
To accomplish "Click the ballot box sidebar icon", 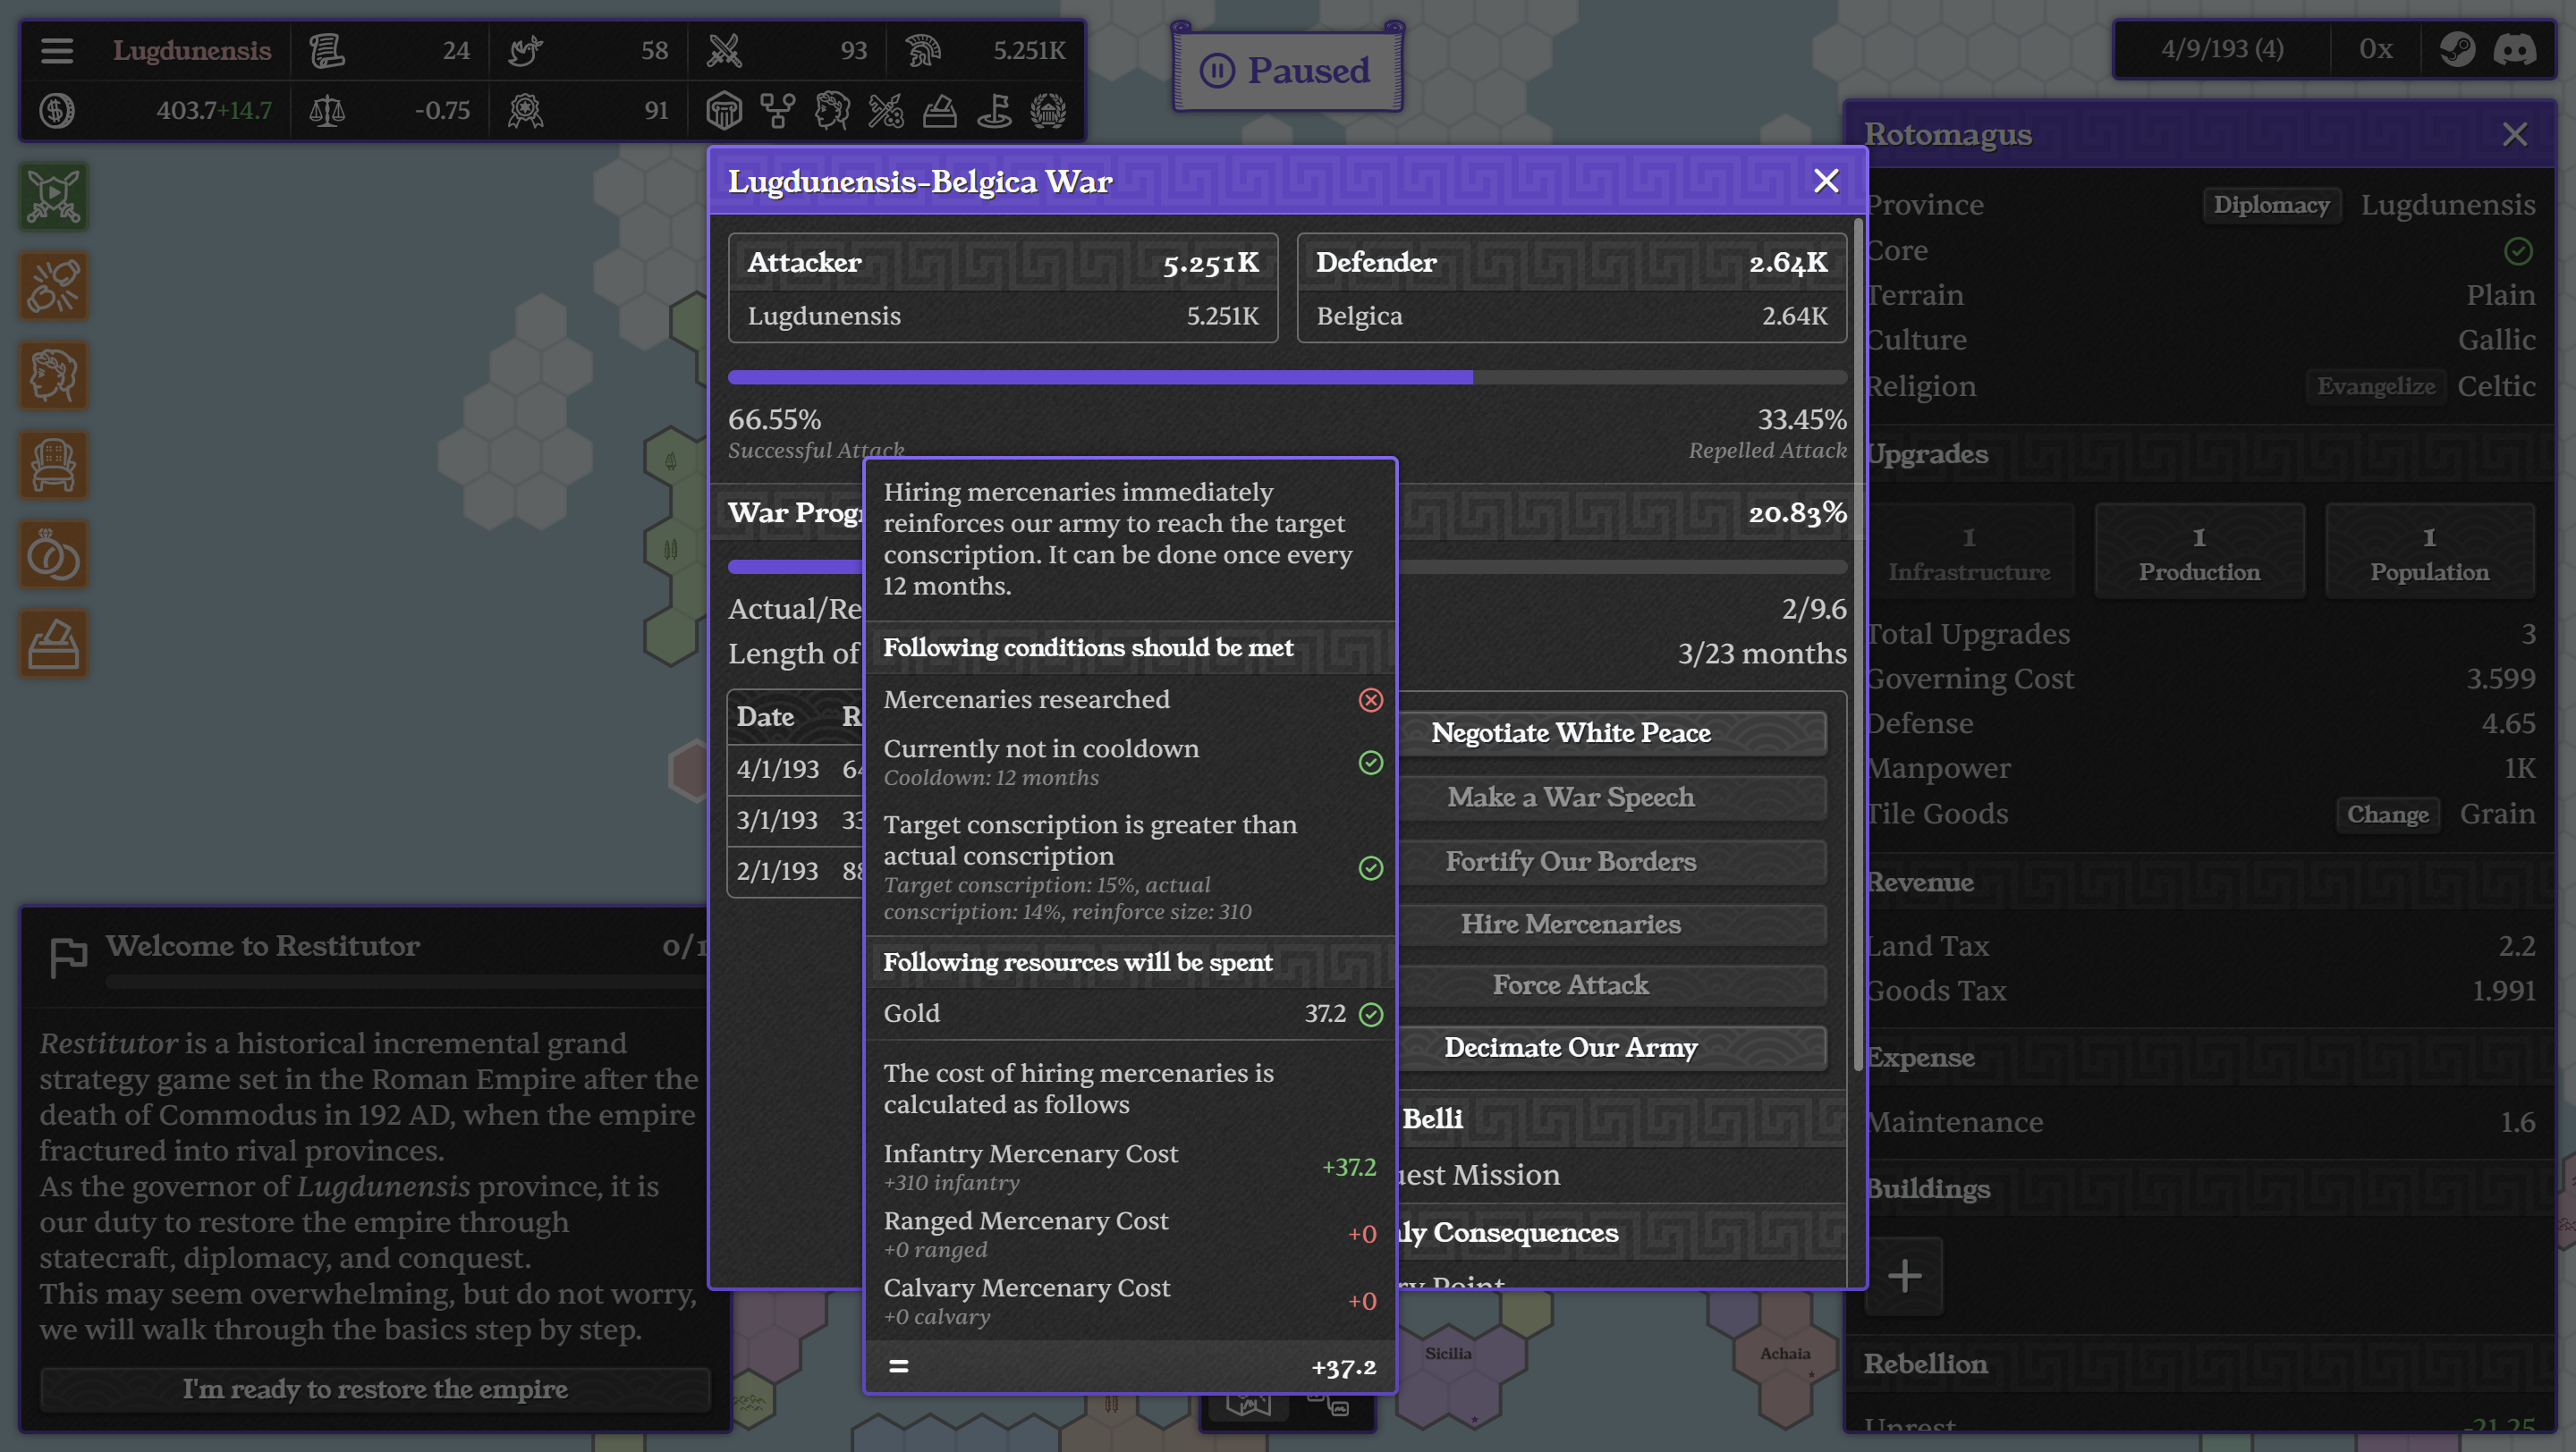I will click(x=54, y=644).
